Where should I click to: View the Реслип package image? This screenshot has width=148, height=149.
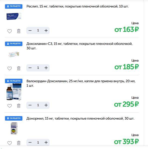(14, 16)
